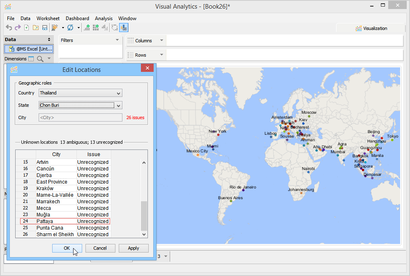The height and width of the screenshot is (276, 410).
Task: Open a file using the folder icon
Action: click(36, 28)
